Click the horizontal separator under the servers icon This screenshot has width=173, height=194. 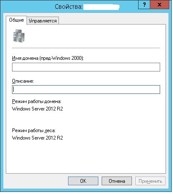coord(86,48)
